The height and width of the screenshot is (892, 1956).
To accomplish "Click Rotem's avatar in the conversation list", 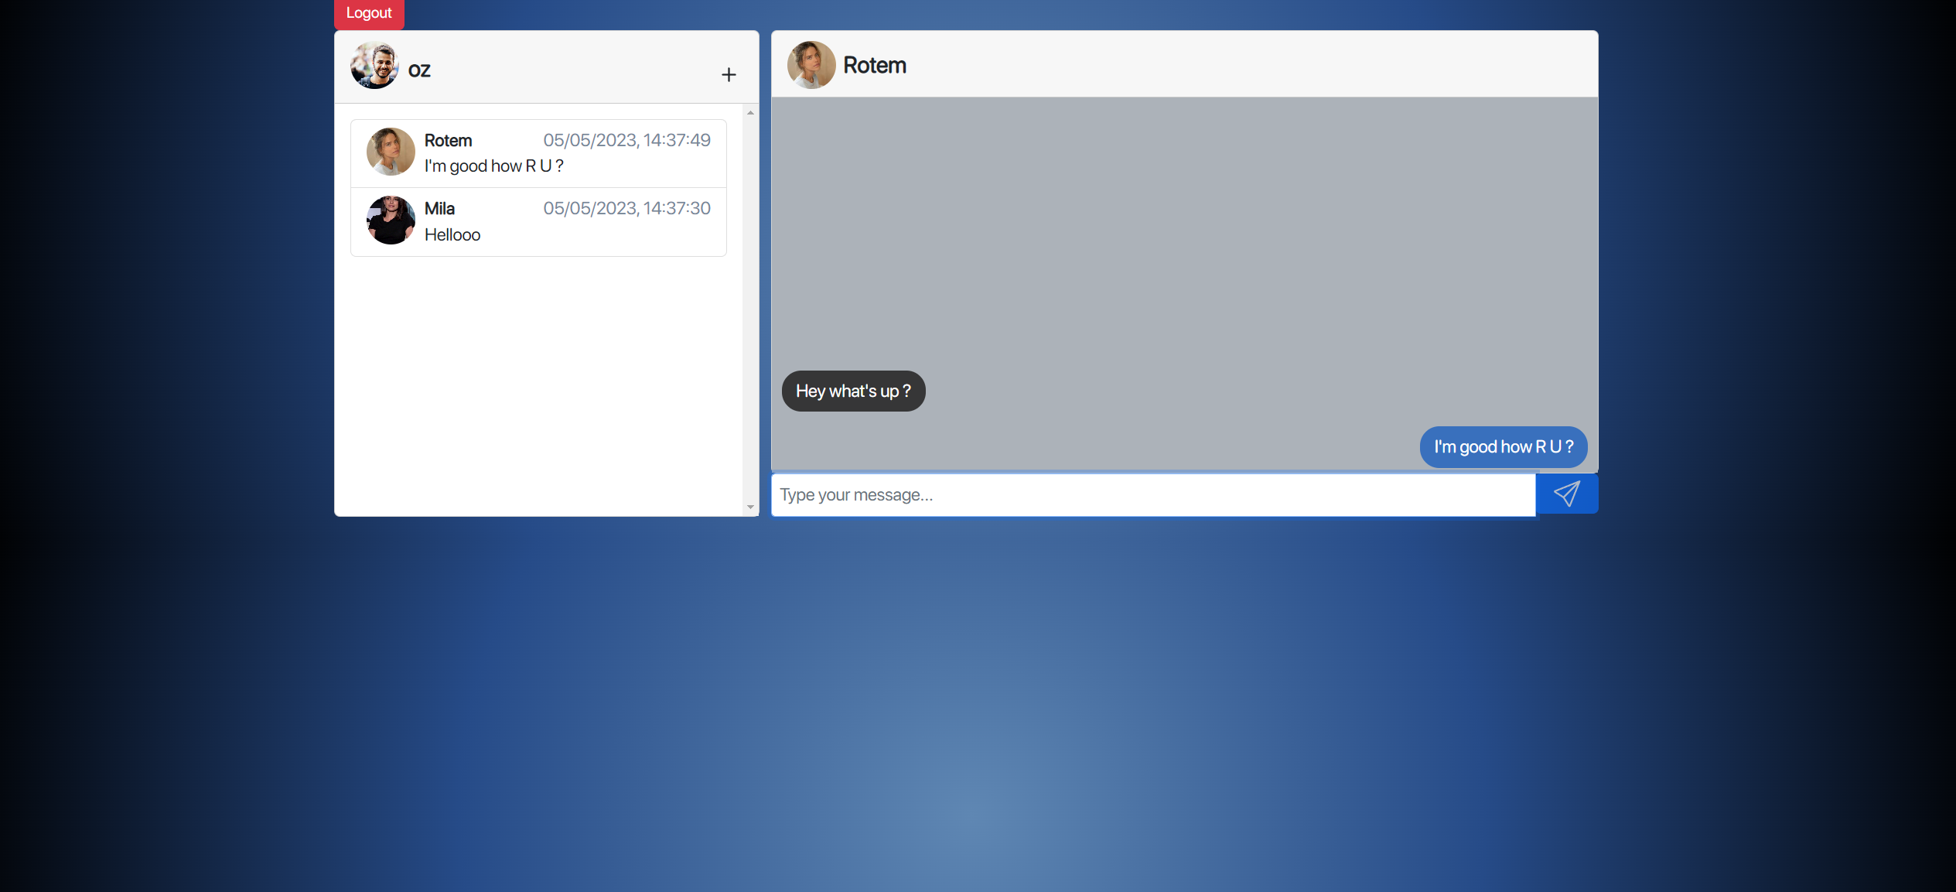I will tap(390, 152).
